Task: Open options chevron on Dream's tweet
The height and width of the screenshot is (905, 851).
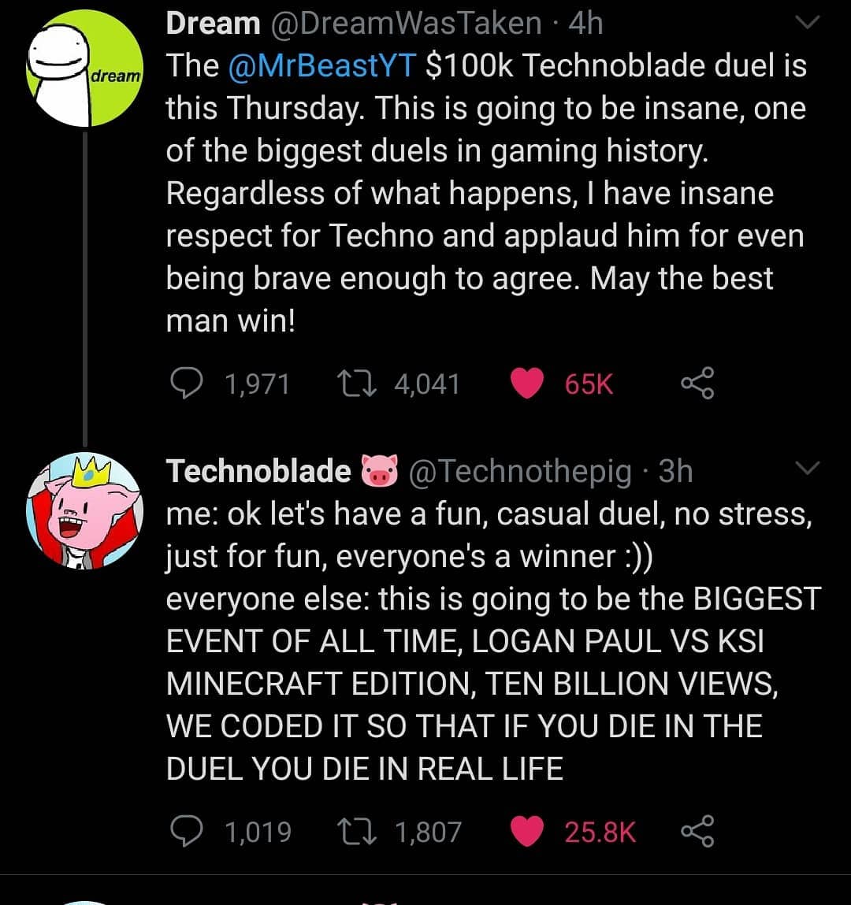Action: click(x=807, y=22)
